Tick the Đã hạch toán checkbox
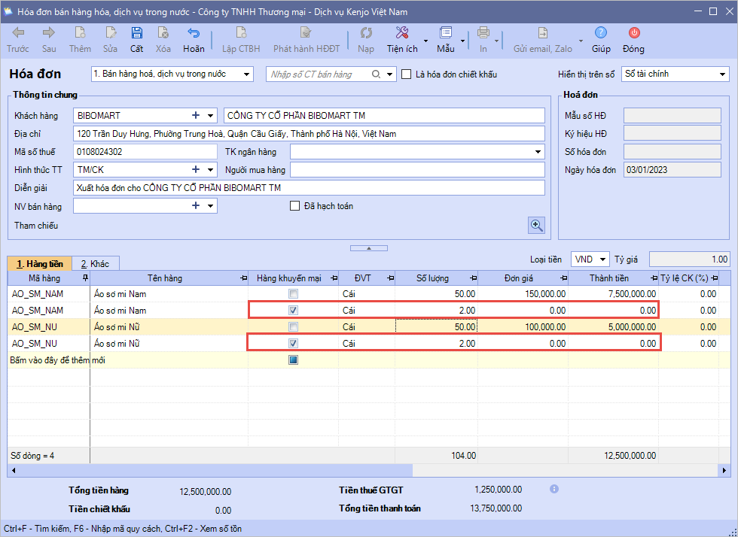The width and height of the screenshot is (738, 537). pos(295,206)
